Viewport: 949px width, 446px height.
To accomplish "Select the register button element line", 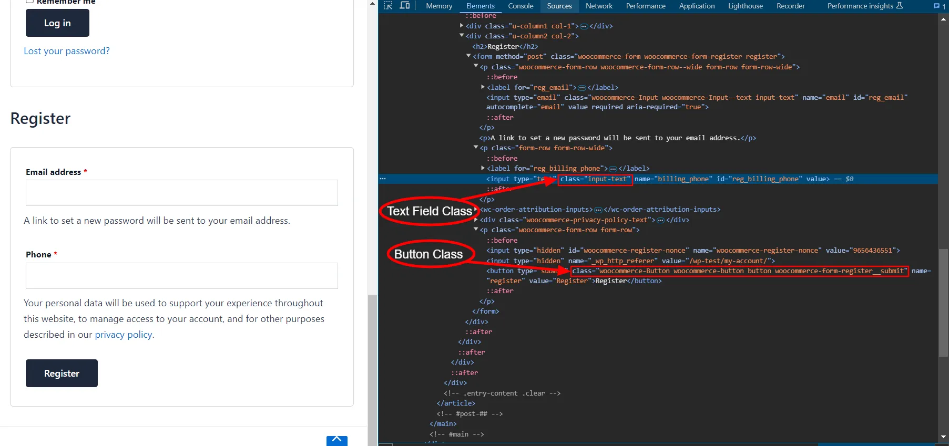I will (x=709, y=276).
